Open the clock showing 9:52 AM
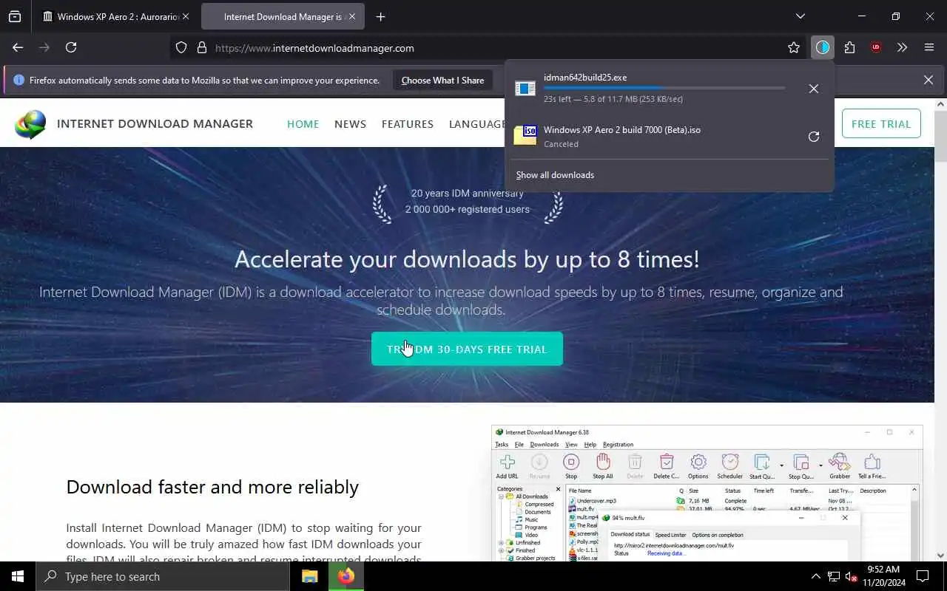947x591 pixels. click(882, 576)
